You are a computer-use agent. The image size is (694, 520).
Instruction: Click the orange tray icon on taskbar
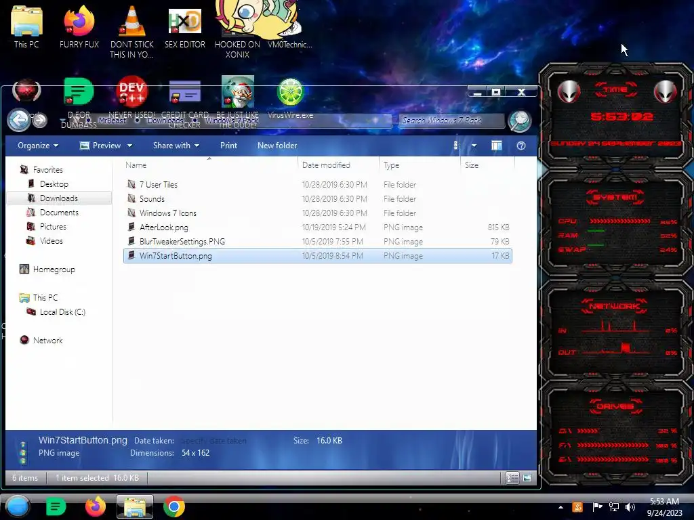[x=577, y=507]
